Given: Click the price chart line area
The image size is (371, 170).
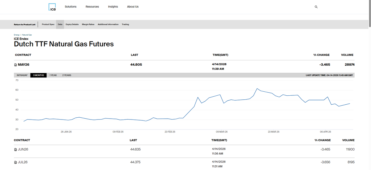Looking at the screenshot, I should (x=187, y=105).
